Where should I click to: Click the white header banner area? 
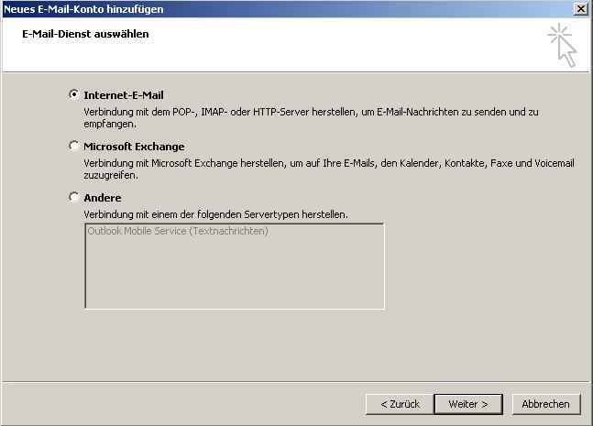(x=296, y=55)
